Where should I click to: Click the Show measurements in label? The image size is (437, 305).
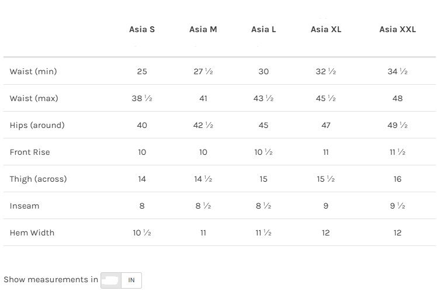(x=51, y=279)
